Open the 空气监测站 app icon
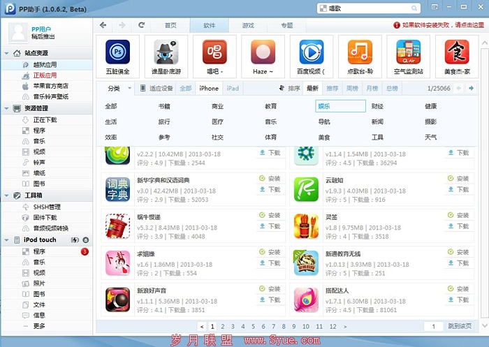 pos(409,52)
